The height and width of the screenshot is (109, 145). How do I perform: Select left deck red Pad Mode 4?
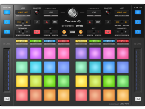(x=64, y=41)
